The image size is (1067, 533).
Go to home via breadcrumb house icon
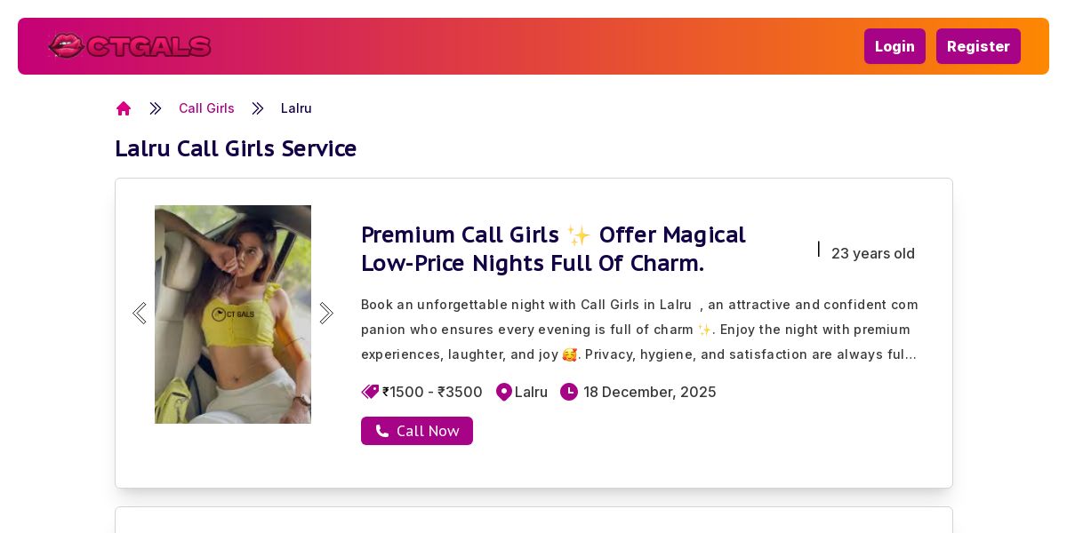[124, 108]
